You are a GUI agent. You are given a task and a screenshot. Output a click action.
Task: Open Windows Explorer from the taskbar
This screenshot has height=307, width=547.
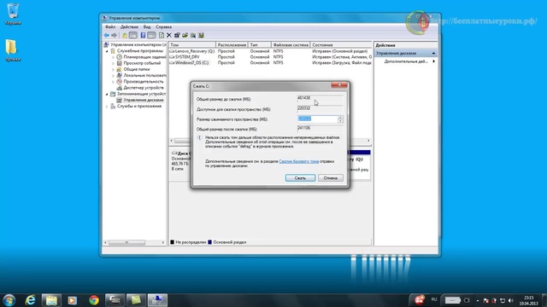[x=51, y=300]
